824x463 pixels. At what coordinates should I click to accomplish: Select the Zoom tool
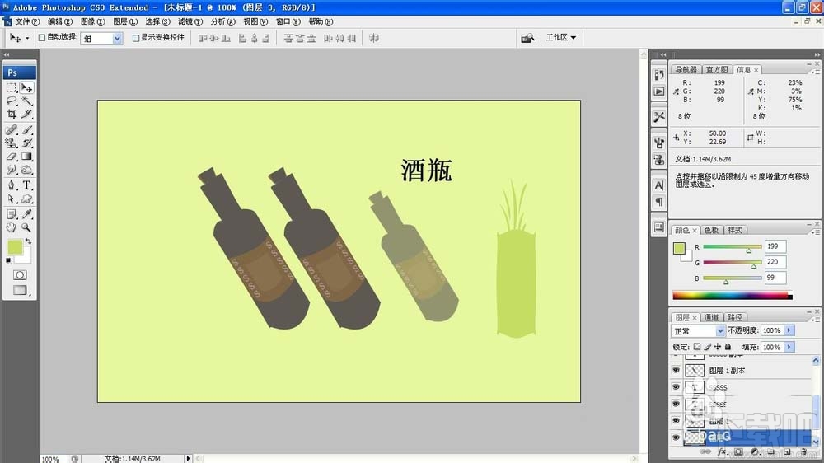(27, 227)
